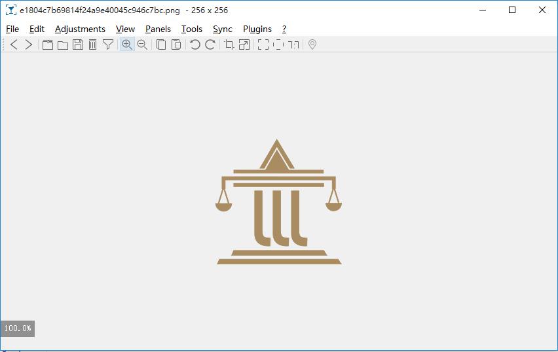Click the save disk icon
The width and height of the screenshot is (558, 352).
tap(77, 44)
